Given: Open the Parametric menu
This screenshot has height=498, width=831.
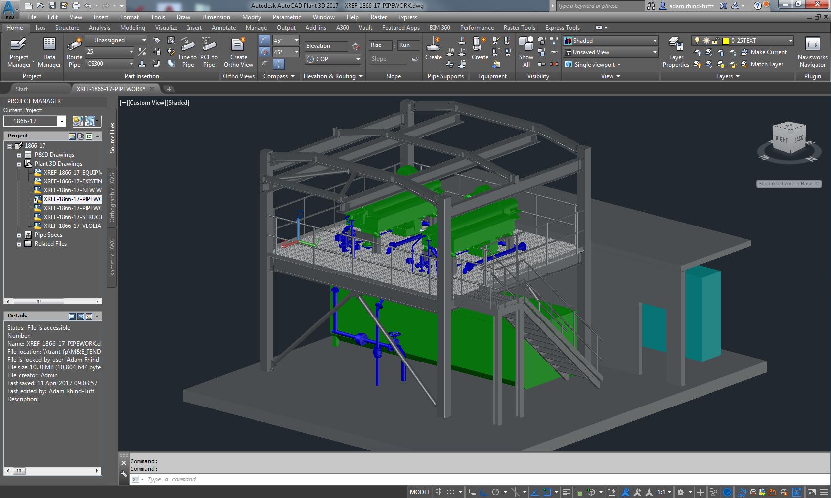Looking at the screenshot, I should [287, 17].
